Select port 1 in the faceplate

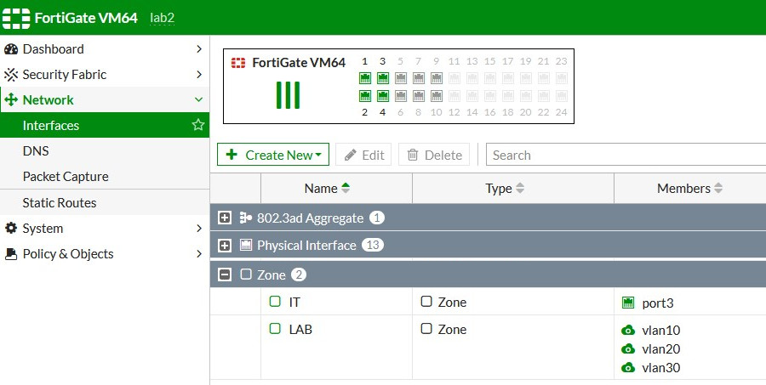coord(365,78)
